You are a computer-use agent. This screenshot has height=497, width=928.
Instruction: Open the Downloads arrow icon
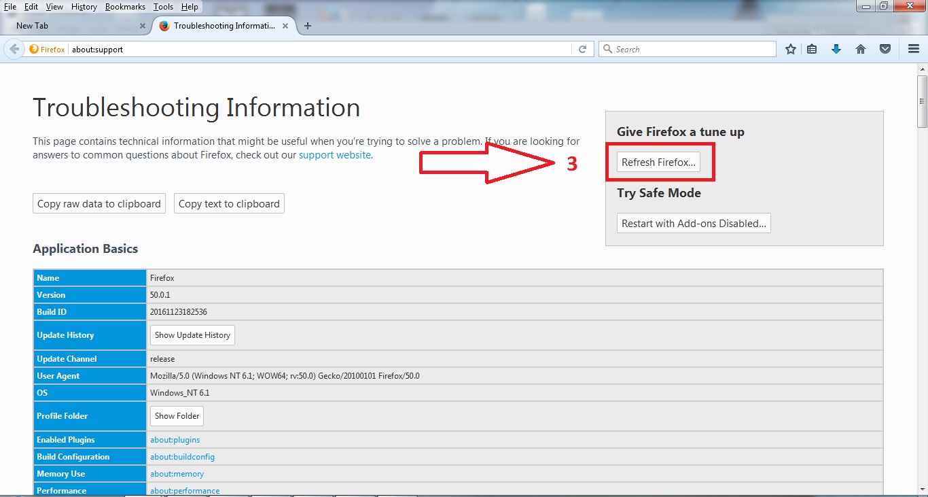(x=836, y=49)
